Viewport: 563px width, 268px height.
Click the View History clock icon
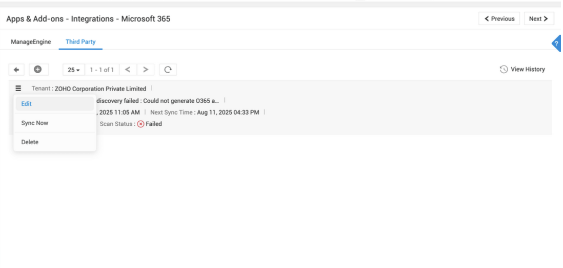pos(504,70)
